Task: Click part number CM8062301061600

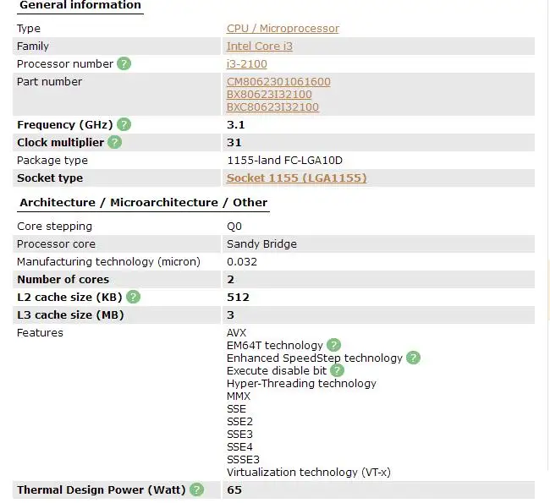Action: (x=278, y=82)
